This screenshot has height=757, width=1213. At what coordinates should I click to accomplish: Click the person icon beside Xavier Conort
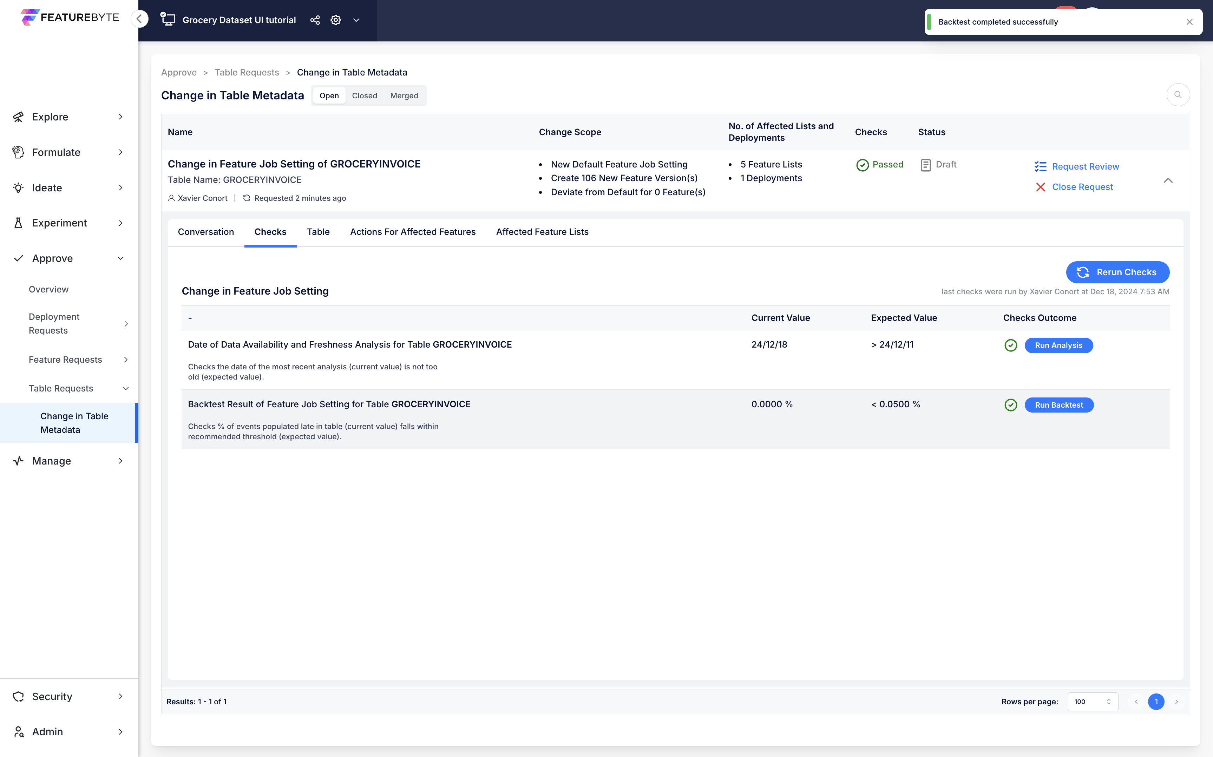tap(171, 198)
